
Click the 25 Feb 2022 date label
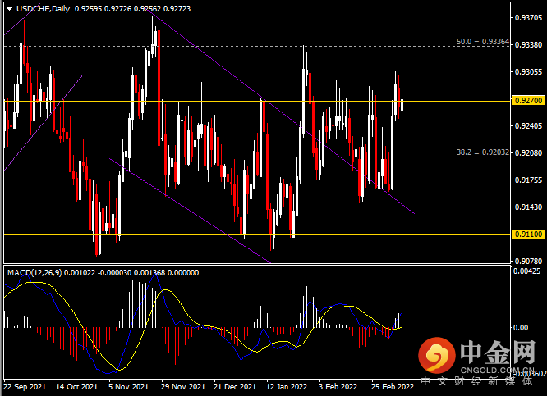[391, 385]
